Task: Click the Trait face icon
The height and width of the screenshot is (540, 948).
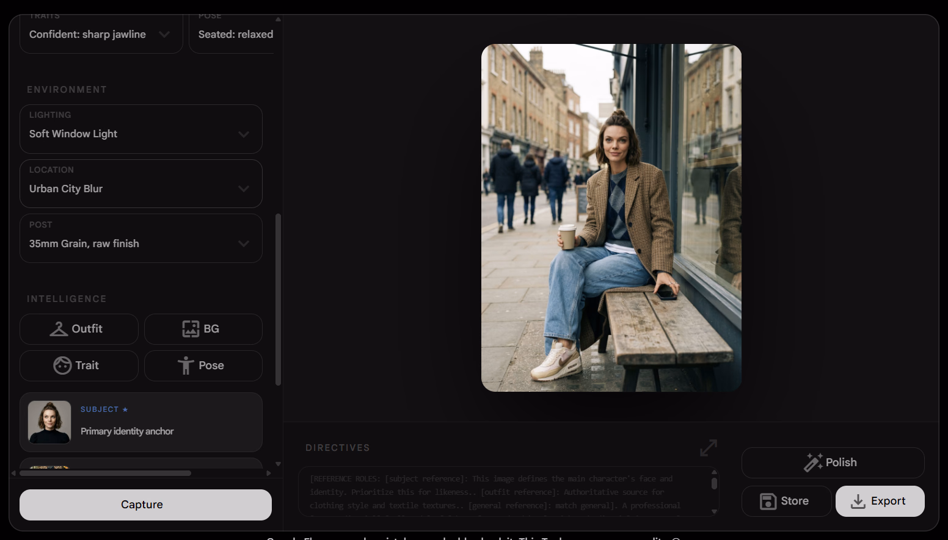Action: pyautogui.click(x=62, y=365)
